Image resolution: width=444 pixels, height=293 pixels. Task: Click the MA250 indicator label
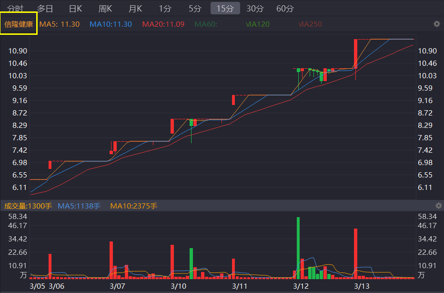pyautogui.click(x=310, y=24)
